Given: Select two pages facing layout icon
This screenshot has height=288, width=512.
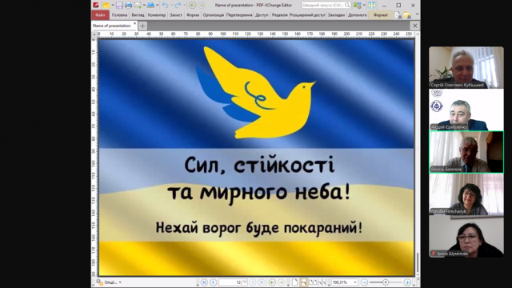Looking at the screenshot, I should click(x=313, y=282).
